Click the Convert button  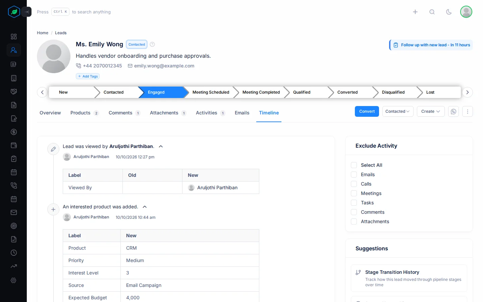(x=367, y=111)
